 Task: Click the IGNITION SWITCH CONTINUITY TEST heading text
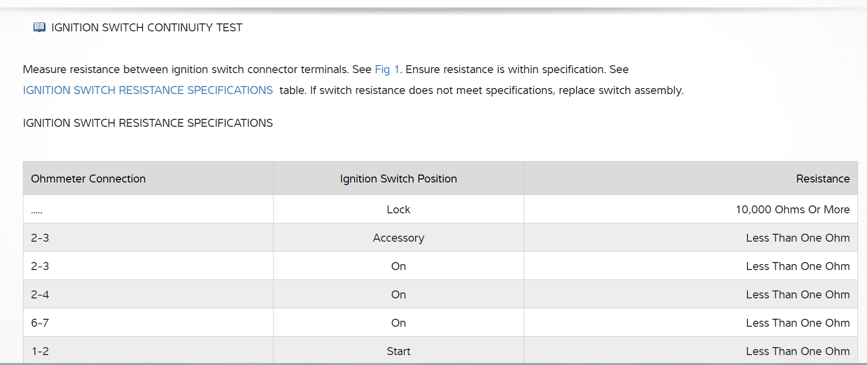coord(146,28)
